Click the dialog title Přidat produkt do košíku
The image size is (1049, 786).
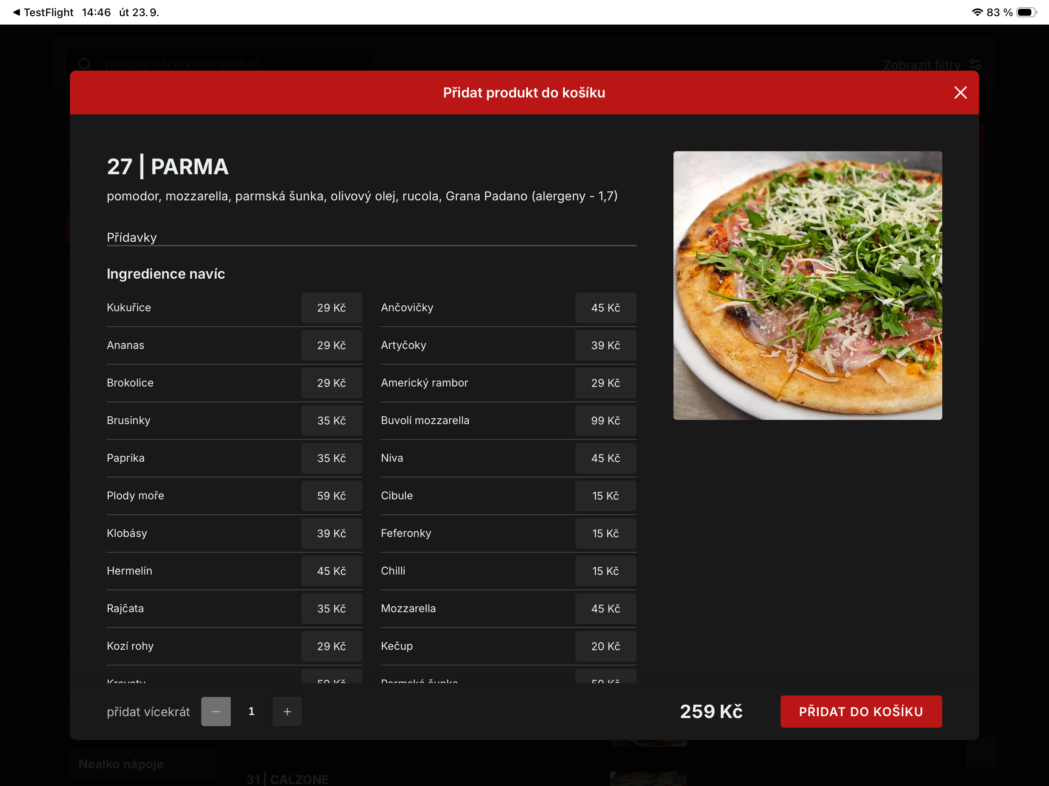pyautogui.click(x=524, y=92)
